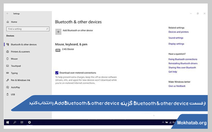This screenshot has height=132, width=212.
Task: Click the Printers & scanners printer icon
Action: coord(8,51)
